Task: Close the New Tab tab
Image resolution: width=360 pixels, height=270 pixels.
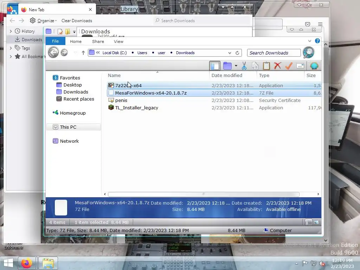Action: (x=90, y=9)
